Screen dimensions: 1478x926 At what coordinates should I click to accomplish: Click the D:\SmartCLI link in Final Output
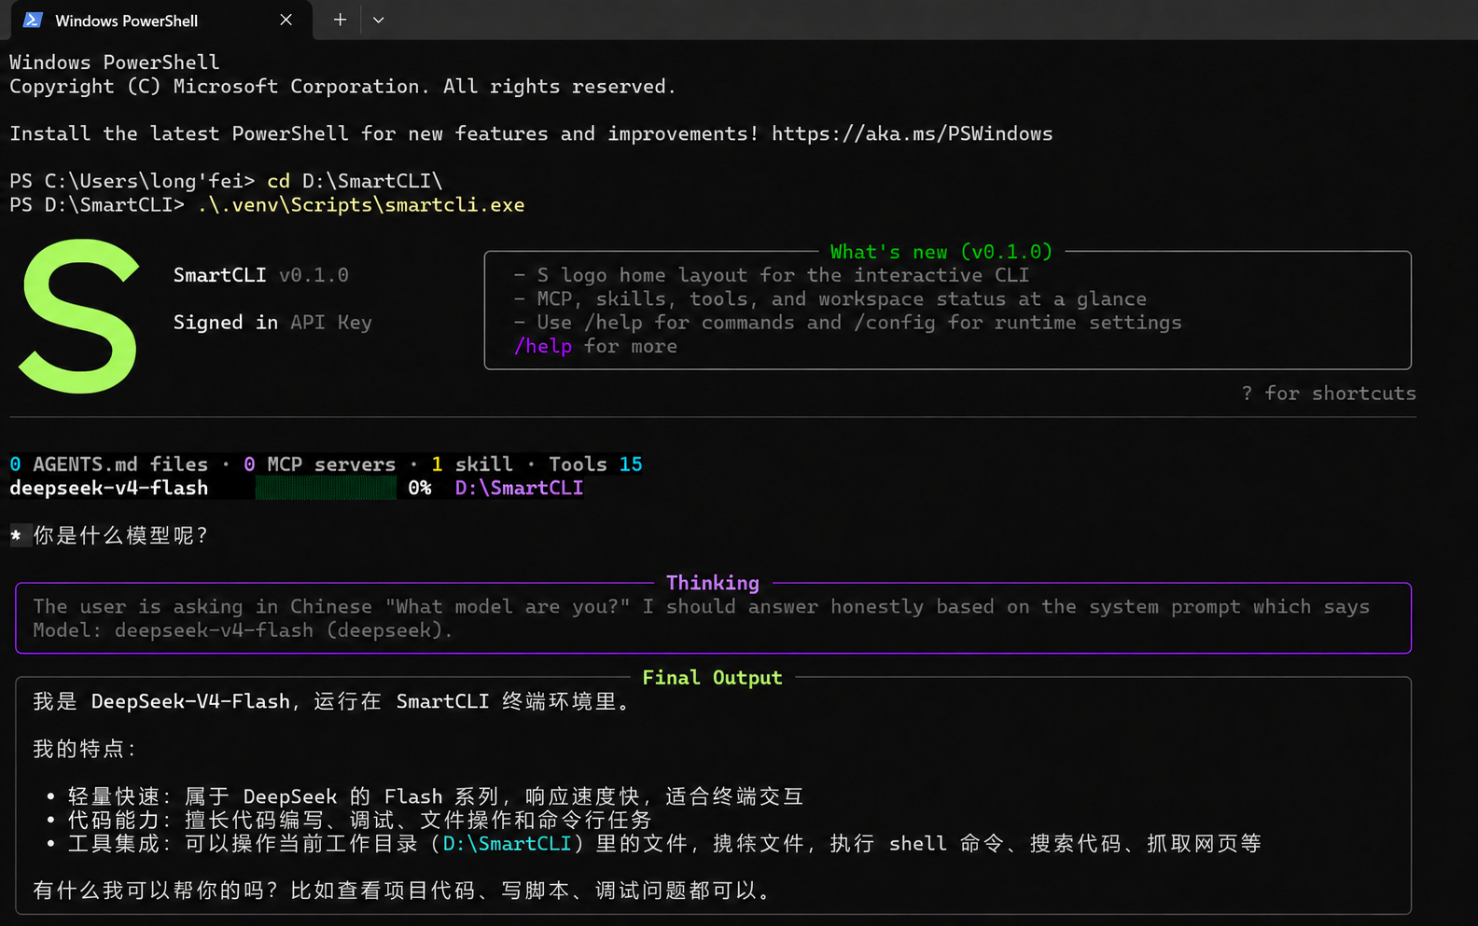coord(507,844)
